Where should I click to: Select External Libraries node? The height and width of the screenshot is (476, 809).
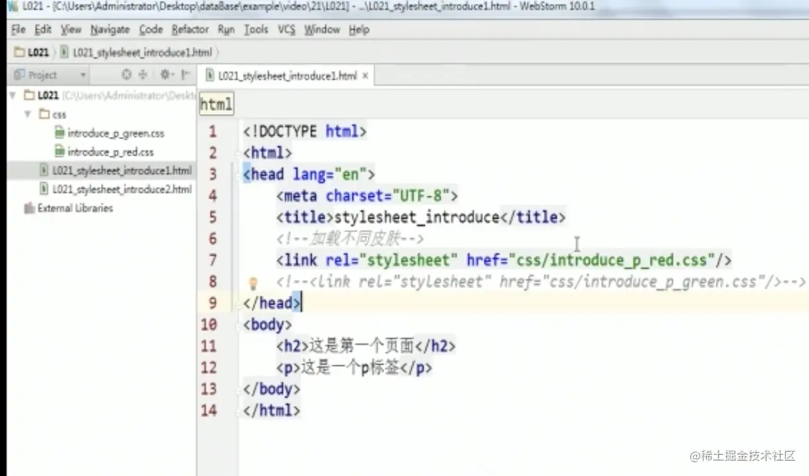[75, 208]
